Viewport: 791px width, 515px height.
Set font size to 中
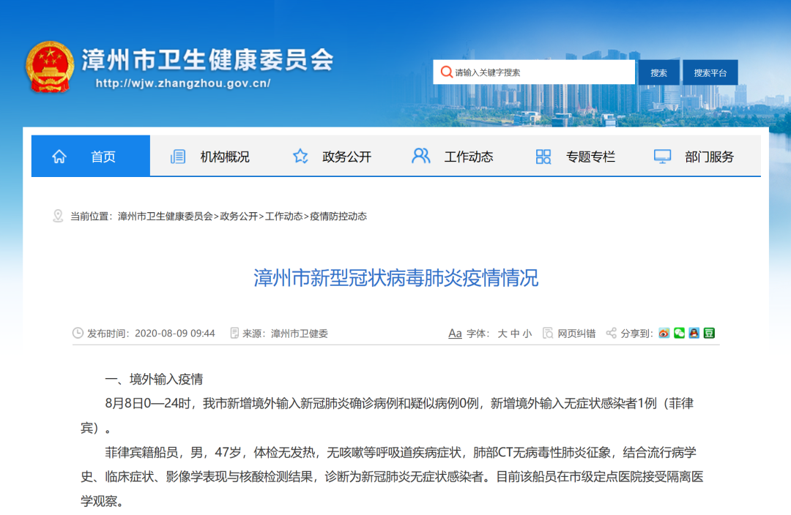coord(515,334)
